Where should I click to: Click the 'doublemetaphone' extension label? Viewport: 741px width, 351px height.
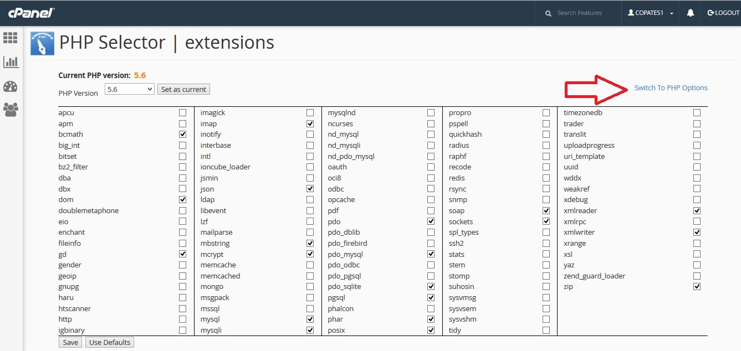click(88, 210)
